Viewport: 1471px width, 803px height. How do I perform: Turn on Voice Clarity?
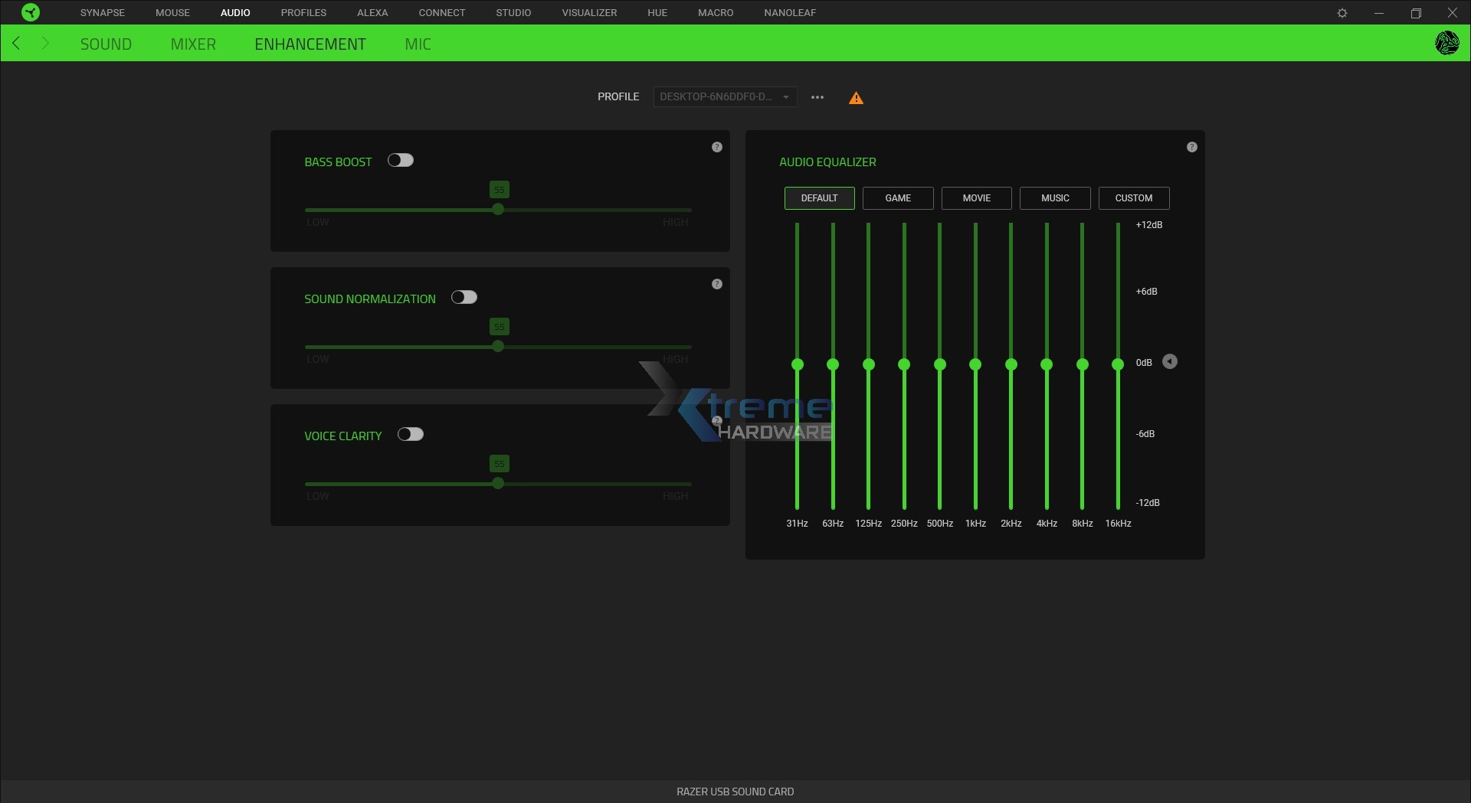pyautogui.click(x=411, y=434)
